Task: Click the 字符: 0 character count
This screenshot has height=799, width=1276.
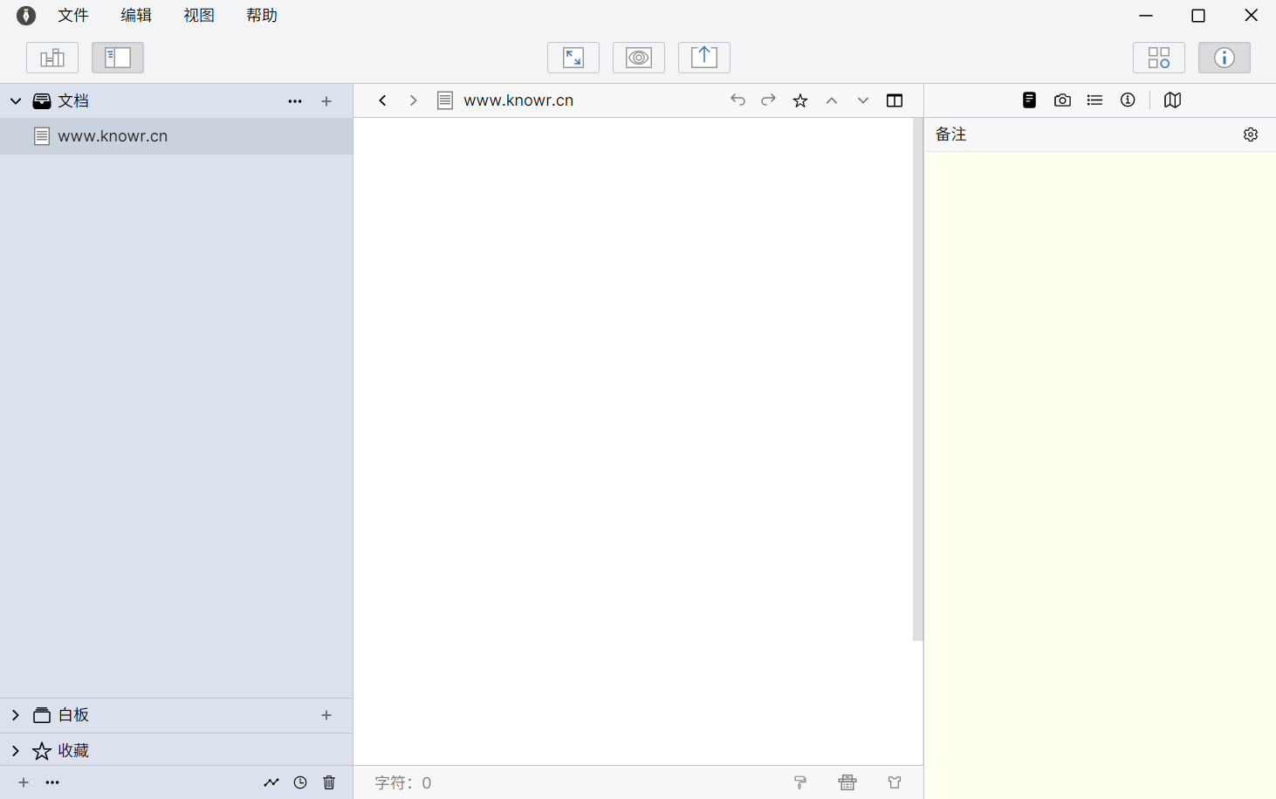Action: [x=403, y=783]
